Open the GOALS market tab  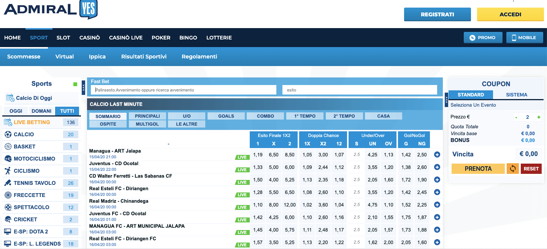226,116
